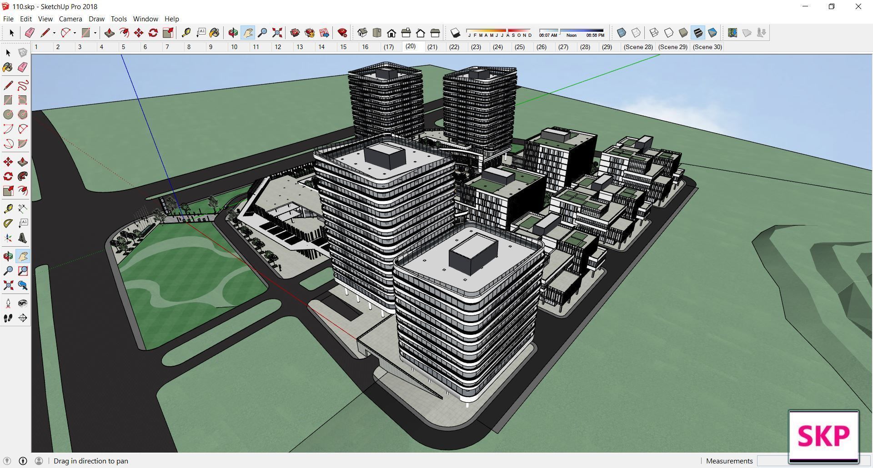Open the Window menu
The height and width of the screenshot is (468, 873).
pos(145,19)
